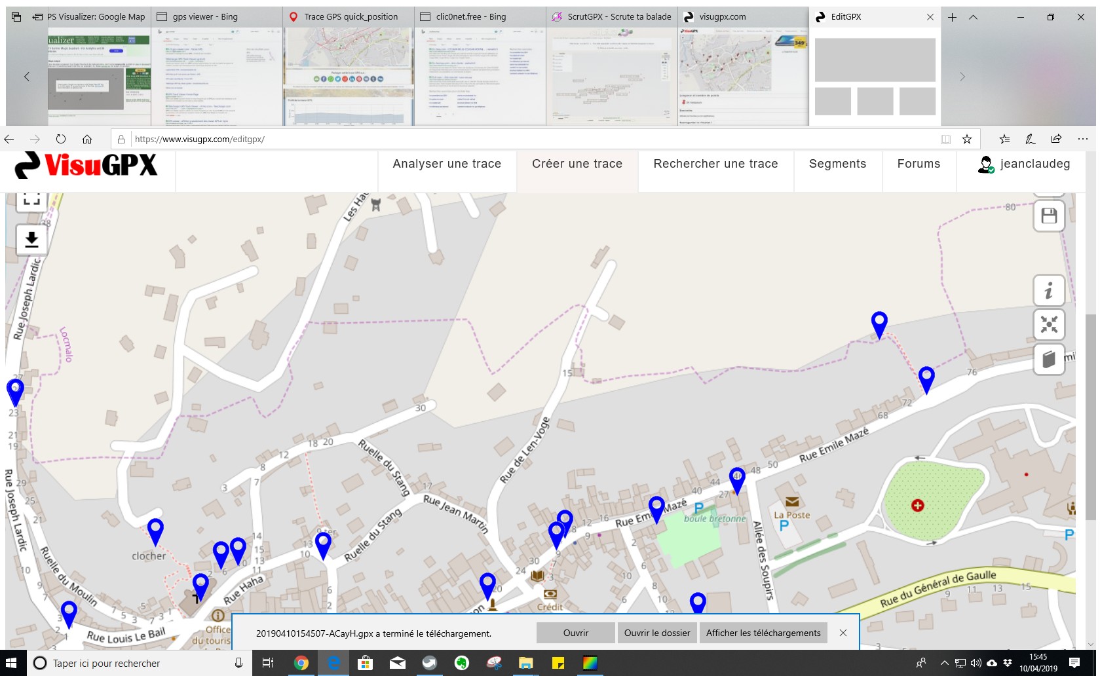Open the browser settings ellipsis menu
This screenshot has height=676, width=1100.
[x=1082, y=139]
